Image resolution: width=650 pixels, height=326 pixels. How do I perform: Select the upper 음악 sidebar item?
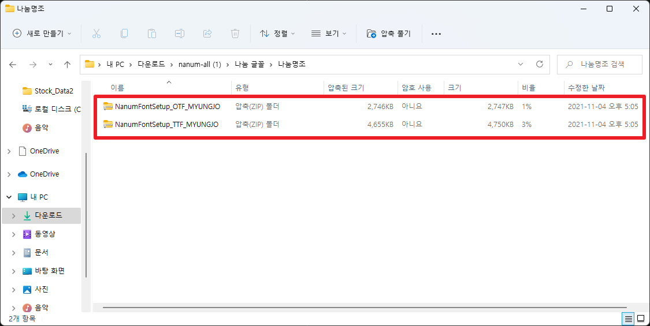coord(35,128)
